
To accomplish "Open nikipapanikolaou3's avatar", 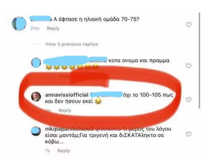I will point(36,131).
